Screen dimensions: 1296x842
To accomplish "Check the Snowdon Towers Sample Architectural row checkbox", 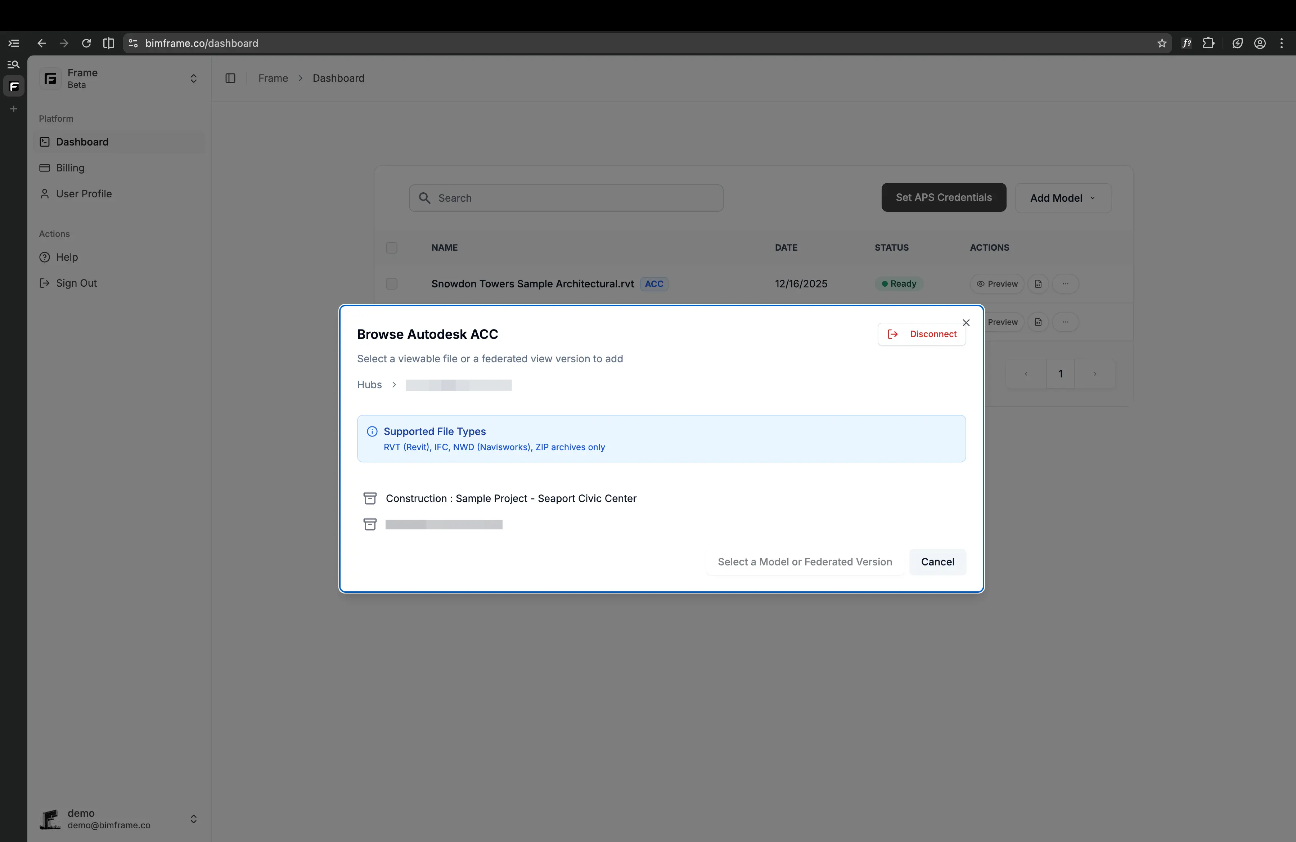I will 392,284.
